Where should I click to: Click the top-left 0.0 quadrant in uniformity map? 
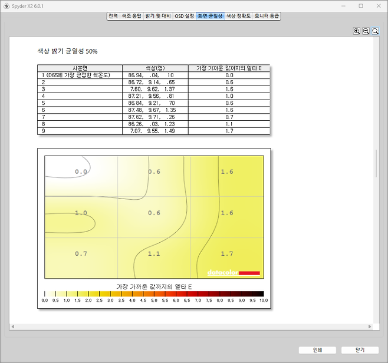click(81, 171)
